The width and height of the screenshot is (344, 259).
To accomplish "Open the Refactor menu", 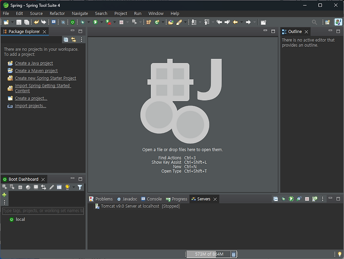I will pyautogui.click(x=57, y=13).
